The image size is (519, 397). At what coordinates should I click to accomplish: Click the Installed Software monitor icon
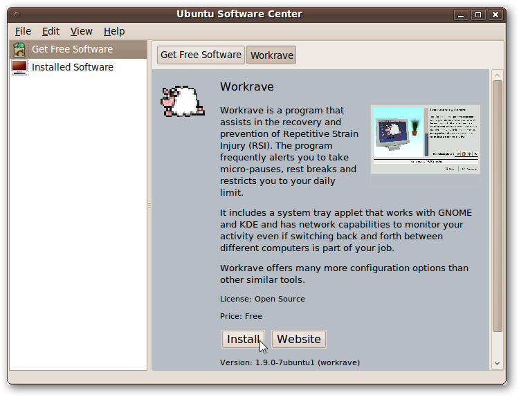coord(19,67)
